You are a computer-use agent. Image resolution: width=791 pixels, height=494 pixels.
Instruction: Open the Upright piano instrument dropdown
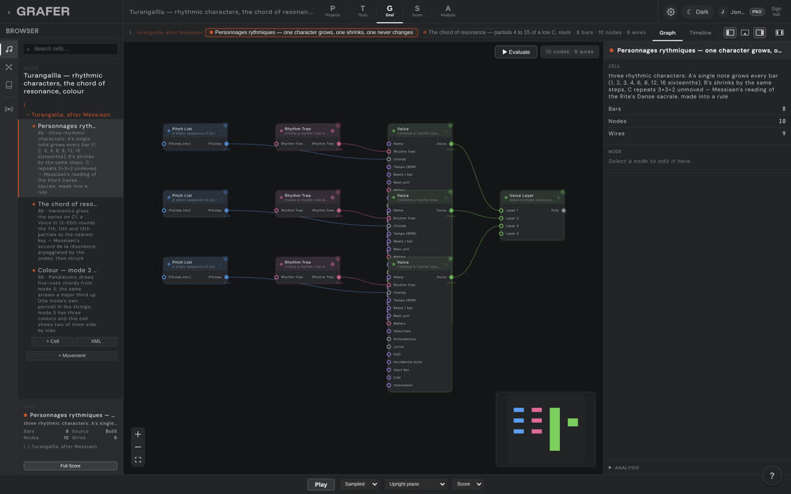pos(416,484)
